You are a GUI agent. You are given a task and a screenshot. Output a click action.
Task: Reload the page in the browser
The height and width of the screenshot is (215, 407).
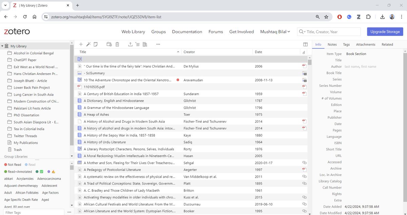(x=25, y=17)
